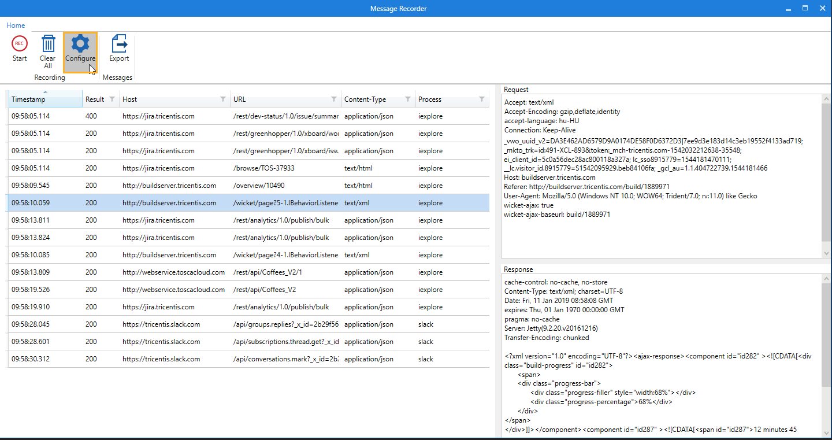Start recording with the REC icon
832x440 pixels.
pos(20,44)
